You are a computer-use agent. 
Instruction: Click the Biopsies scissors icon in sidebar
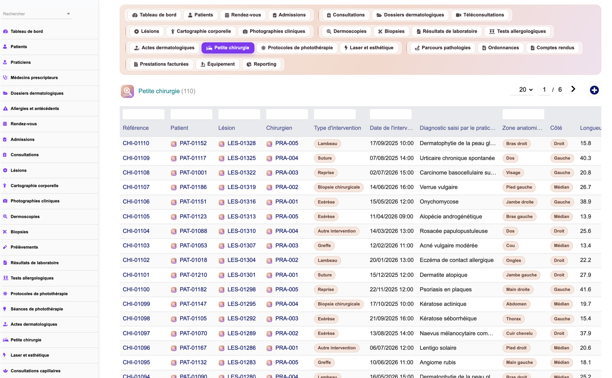click(5, 232)
